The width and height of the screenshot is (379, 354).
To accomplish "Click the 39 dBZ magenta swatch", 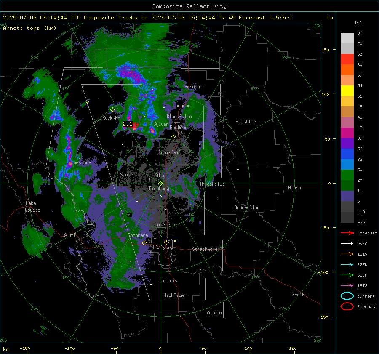I will [347, 133].
